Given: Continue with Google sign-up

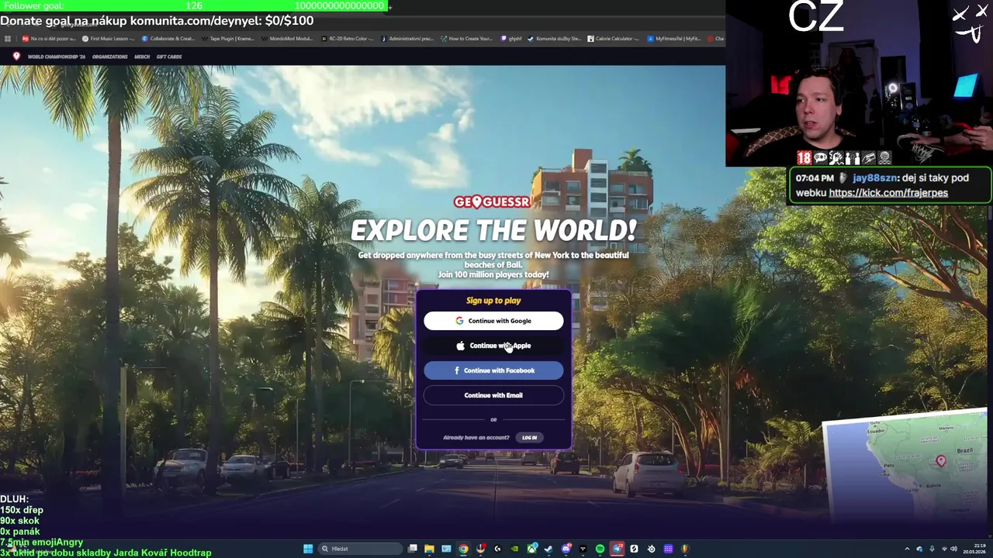Looking at the screenshot, I should [x=493, y=321].
